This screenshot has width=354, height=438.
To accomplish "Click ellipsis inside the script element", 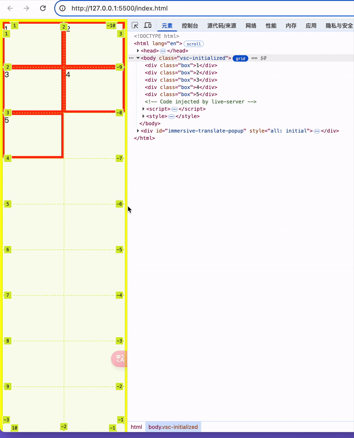I will pos(175,109).
